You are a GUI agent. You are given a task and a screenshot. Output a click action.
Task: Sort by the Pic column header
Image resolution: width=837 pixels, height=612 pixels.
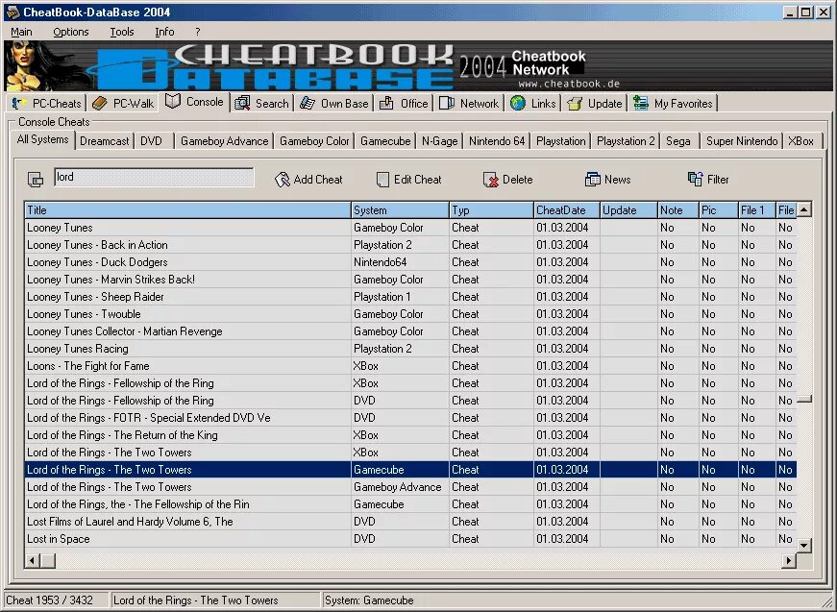719,210
